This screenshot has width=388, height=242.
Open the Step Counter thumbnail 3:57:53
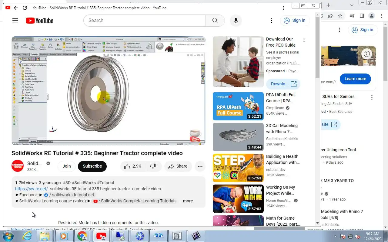tap(238, 168)
